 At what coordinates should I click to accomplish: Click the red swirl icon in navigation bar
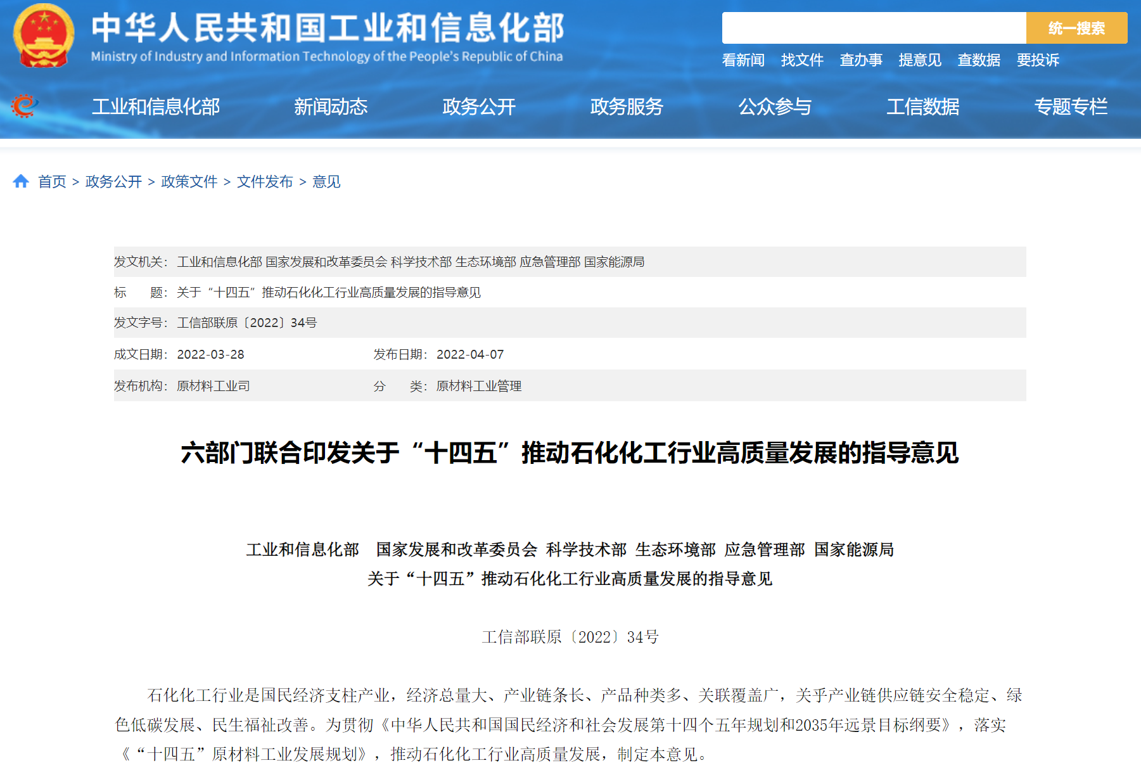tap(25, 106)
